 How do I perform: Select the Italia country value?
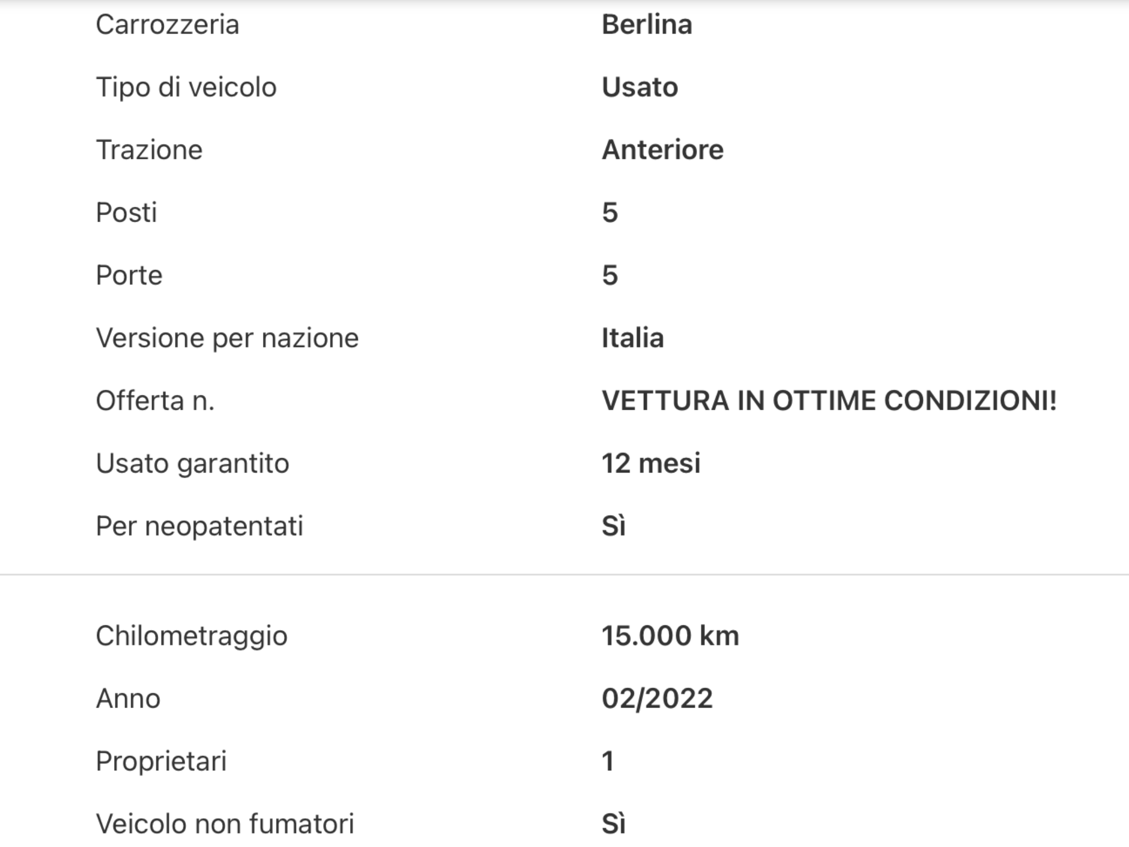coord(632,338)
